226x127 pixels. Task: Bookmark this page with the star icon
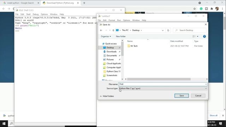(195, 9)
